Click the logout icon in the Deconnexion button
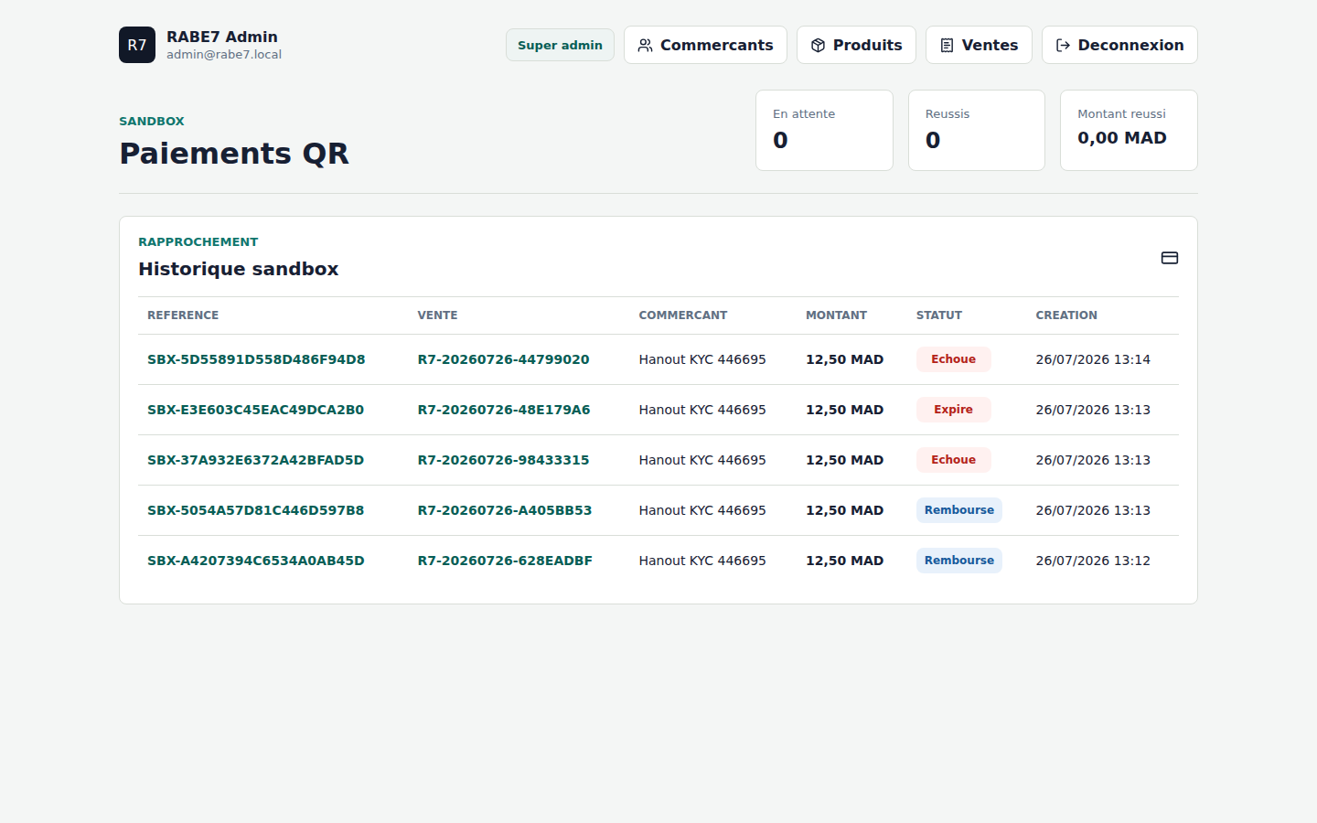Screen dimensions: 1317x823 coord(1063,45)
